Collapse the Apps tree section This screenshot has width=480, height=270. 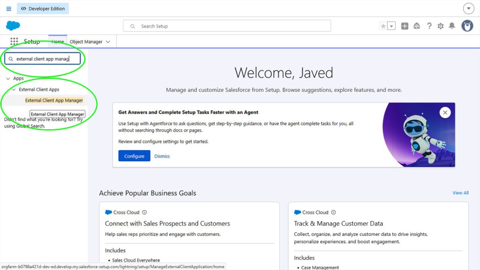8,78
